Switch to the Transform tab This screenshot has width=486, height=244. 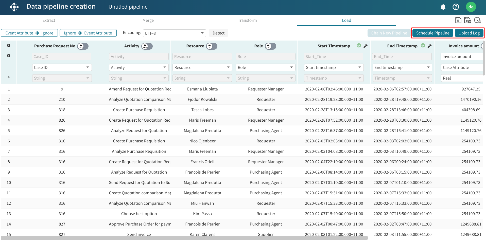[247, 20]
